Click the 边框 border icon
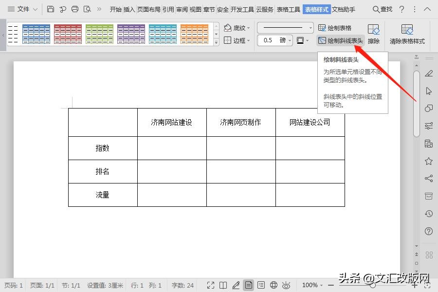This screenshot has width=438, height=292. tap(237, 40)
